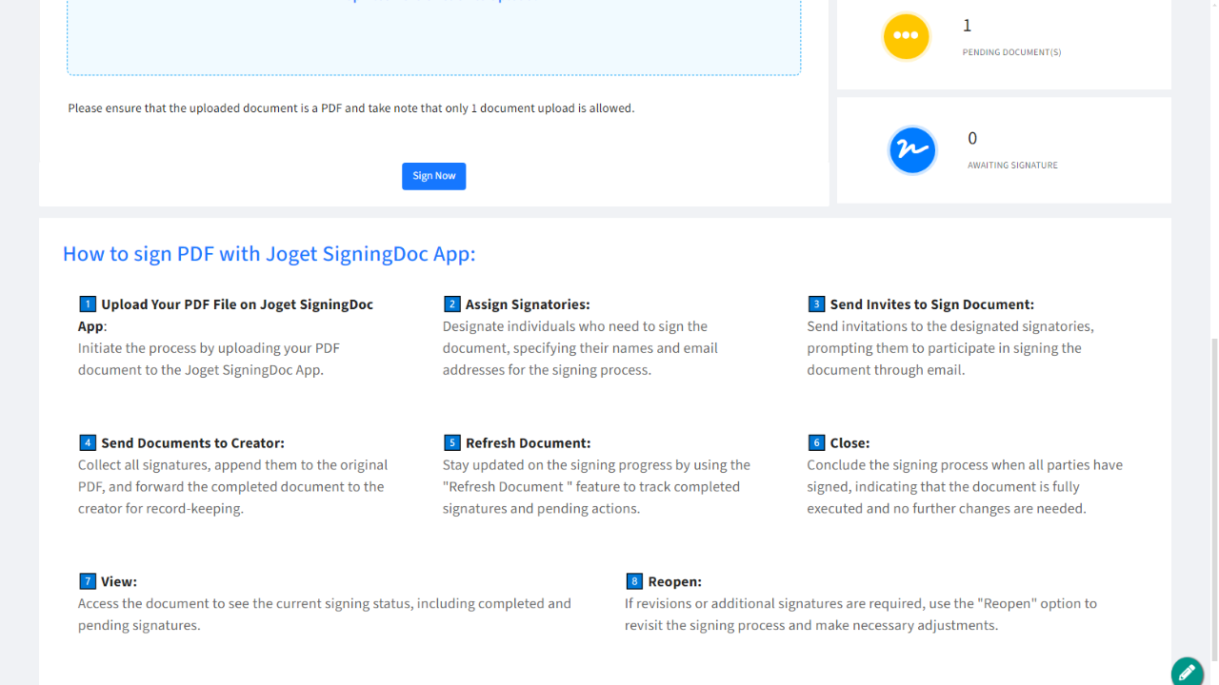This screenshot has height=685, width=1219.
Task: Click the Sign Now button
Action: pyautogui.click(x=433, y=176)
